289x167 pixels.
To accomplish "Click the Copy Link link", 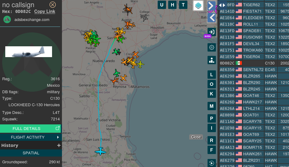I will click(x=45, y=11).
